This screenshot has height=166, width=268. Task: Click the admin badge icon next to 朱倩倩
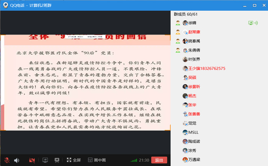pyautogui.click(x=178, y=50)
